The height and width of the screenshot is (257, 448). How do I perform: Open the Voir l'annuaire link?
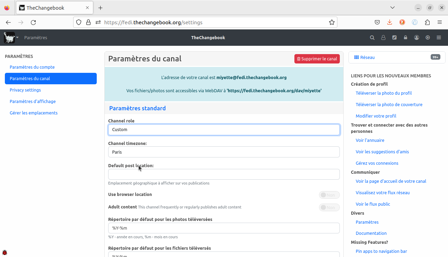(x=370, y=140)
